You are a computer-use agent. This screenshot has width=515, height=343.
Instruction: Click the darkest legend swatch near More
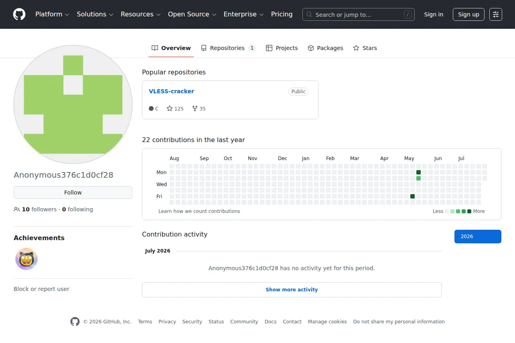(469, 211)
